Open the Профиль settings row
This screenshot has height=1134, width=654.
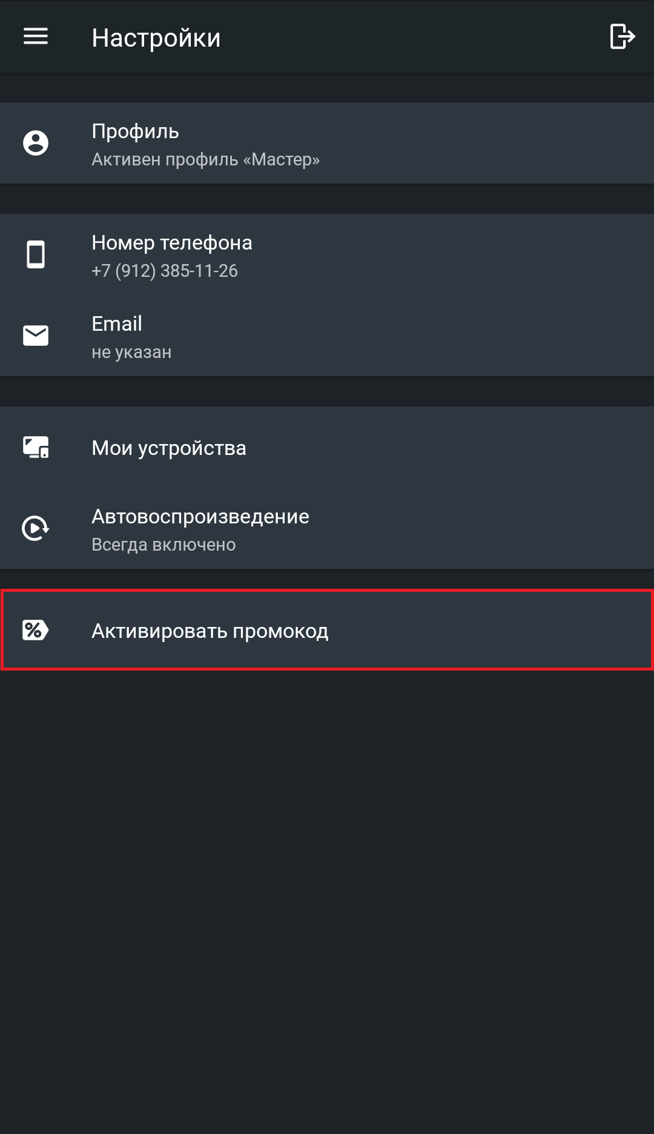(x=327, y=143)
